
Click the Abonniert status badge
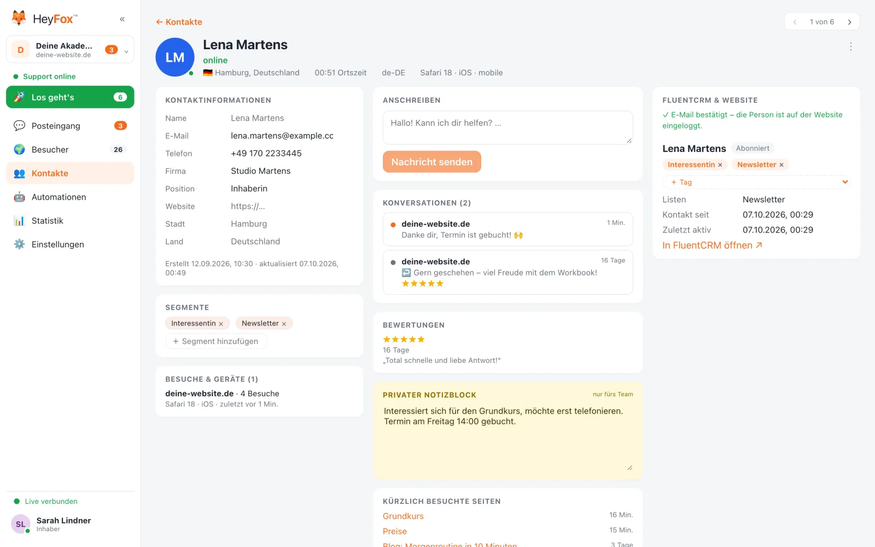click(x=752, y=148)
